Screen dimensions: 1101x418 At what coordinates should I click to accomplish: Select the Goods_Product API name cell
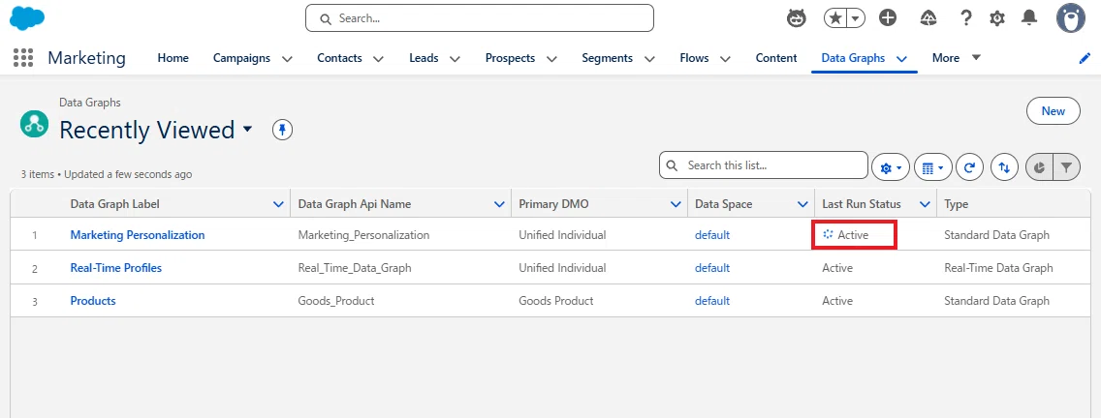pyautogui.click(x=336, y=301)
